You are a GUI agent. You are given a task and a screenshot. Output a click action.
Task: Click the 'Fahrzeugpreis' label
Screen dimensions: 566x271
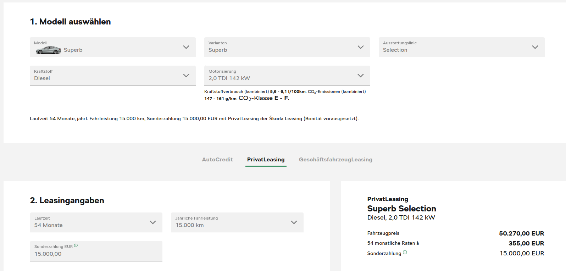[383, 233]
